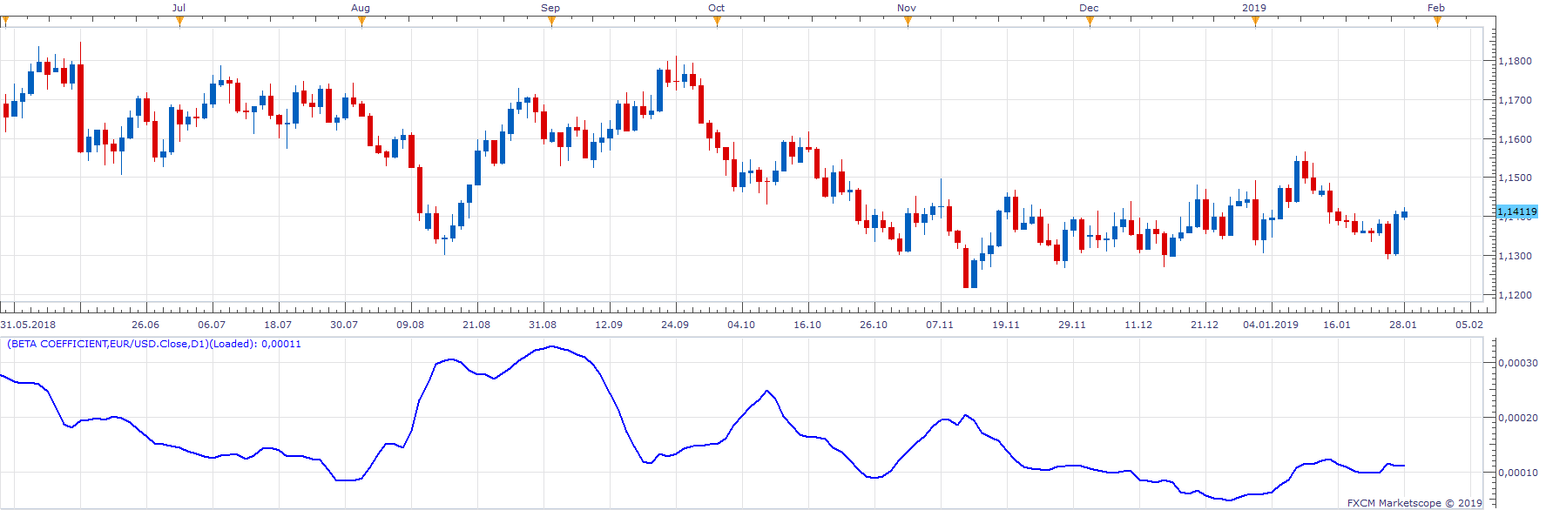Click the orange marker under Feb
This screenshot has width=1546, height=510.
(1437, 22)
